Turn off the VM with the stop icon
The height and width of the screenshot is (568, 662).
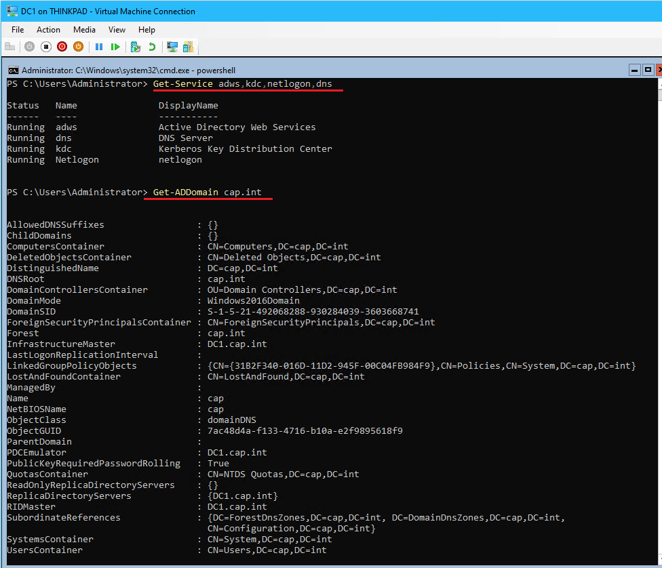46,46
